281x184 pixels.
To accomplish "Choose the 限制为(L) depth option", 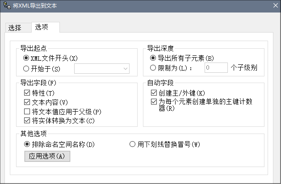I will (x=154, y=68).
